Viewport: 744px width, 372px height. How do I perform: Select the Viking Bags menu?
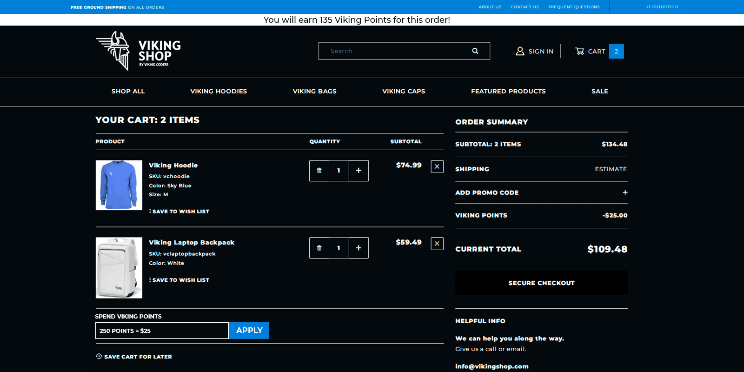pos(315,92)
